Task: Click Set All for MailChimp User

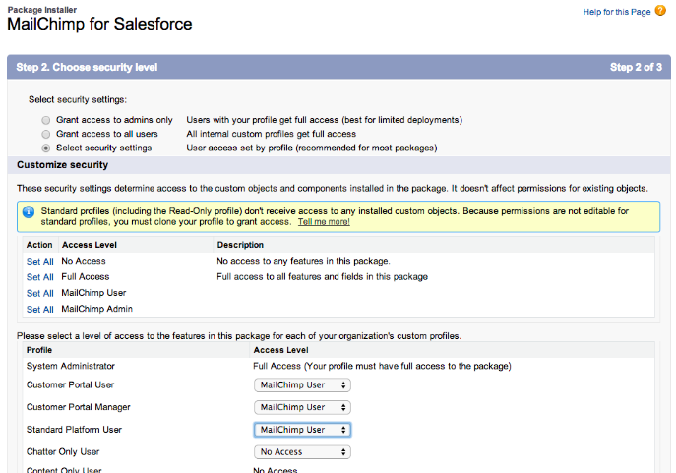Action: pos(40,294)
